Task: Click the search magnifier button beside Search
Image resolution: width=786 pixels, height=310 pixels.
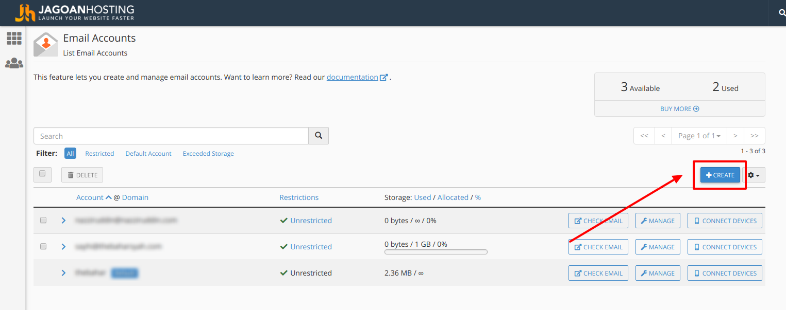Action: (x=319, y=136)
